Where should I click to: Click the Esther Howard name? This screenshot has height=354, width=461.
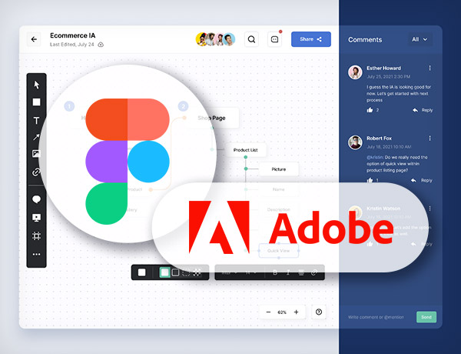(383, 68)
